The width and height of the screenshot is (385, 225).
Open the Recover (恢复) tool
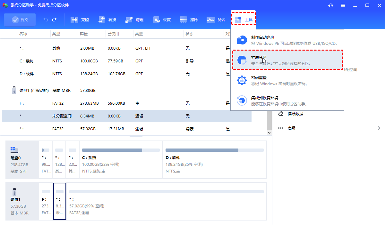pyautogui.click(x=162, y=20)
